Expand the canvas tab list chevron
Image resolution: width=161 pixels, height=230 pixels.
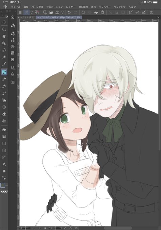(x=158, y=17)
